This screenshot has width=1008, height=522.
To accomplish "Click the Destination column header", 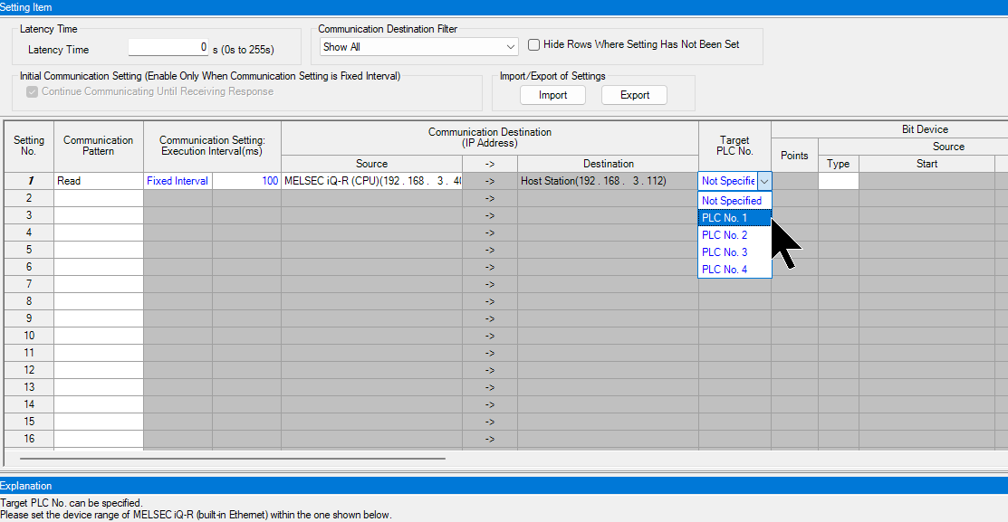I will [x=608, y=164].
